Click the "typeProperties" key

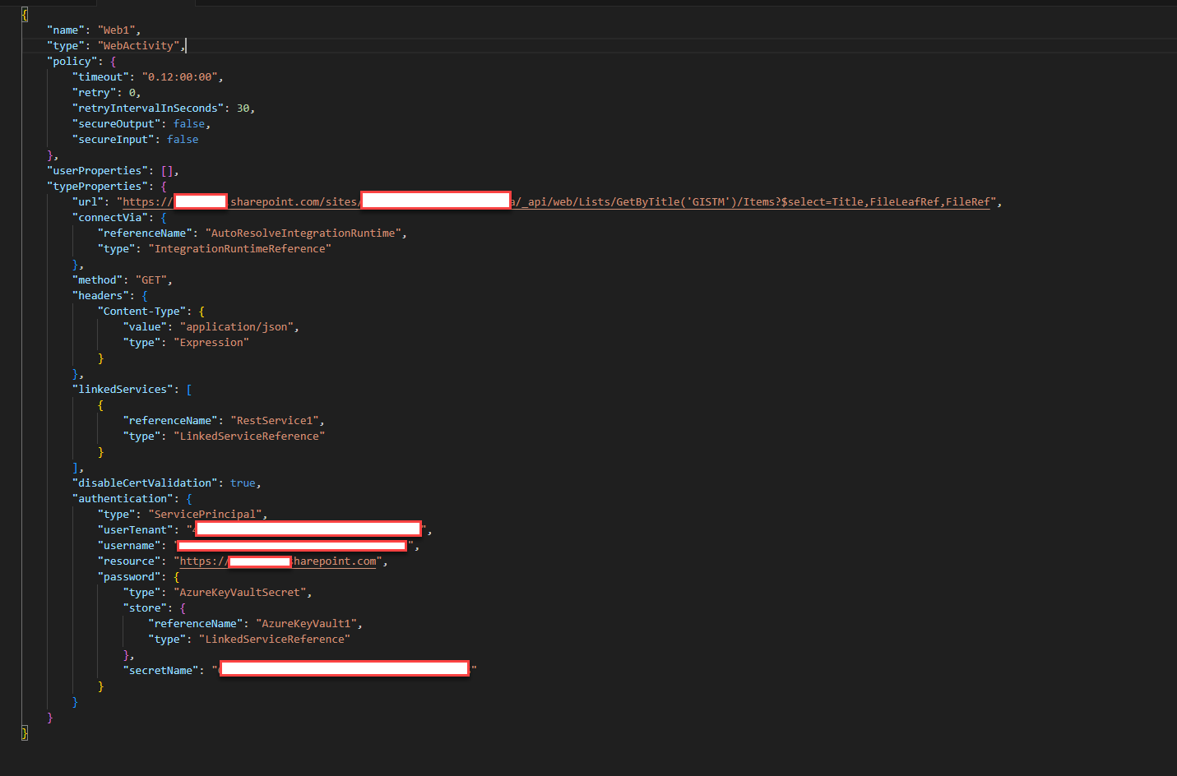(97, 187)
